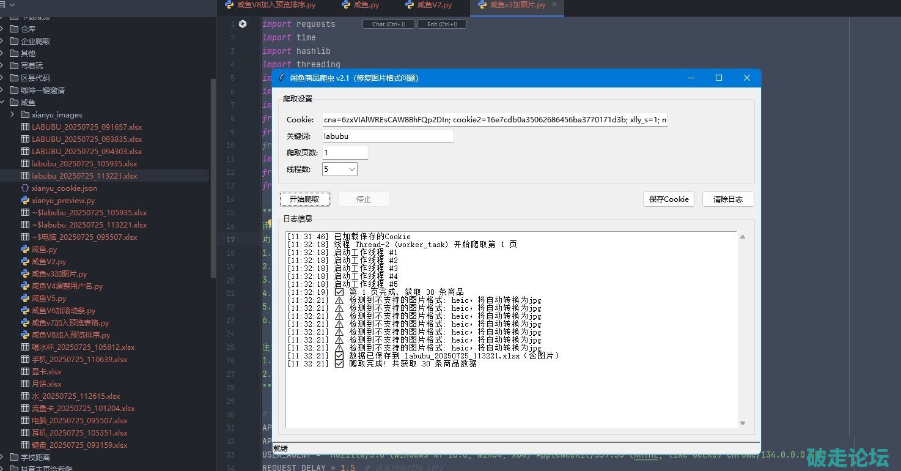The width and height of the screenshot is (901, 471).
Task: Collapse the 咸鱼 folder in project tree
Action: click(2, 103)
